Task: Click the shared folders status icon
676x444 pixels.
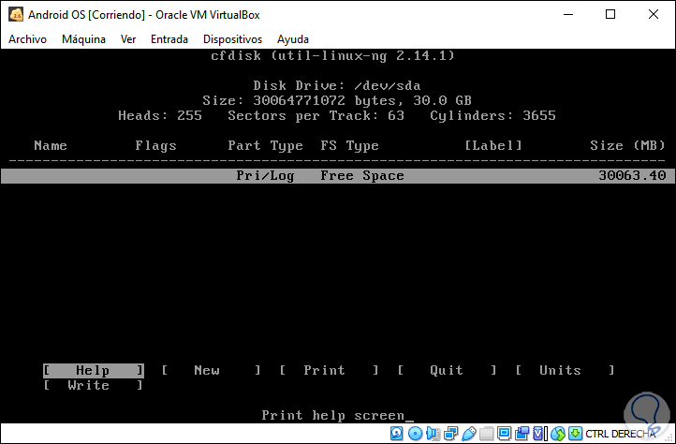Action: pyautogui.click(x=487, y=433)
